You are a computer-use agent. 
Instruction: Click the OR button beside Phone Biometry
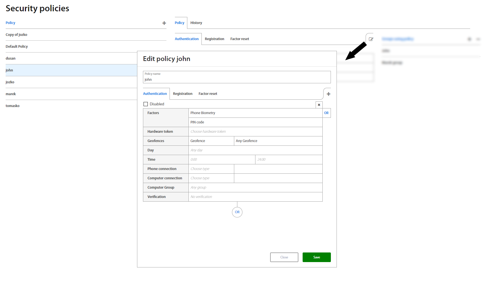326,113
